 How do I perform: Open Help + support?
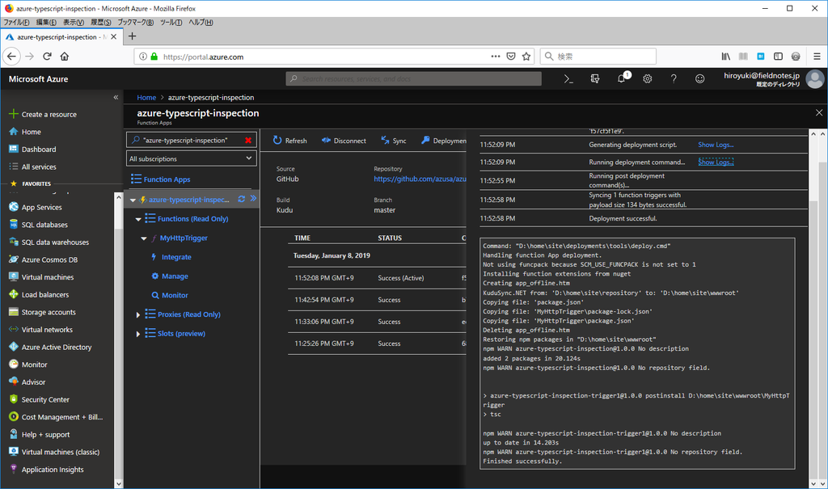pyautogui.click(x=39, y=434)
